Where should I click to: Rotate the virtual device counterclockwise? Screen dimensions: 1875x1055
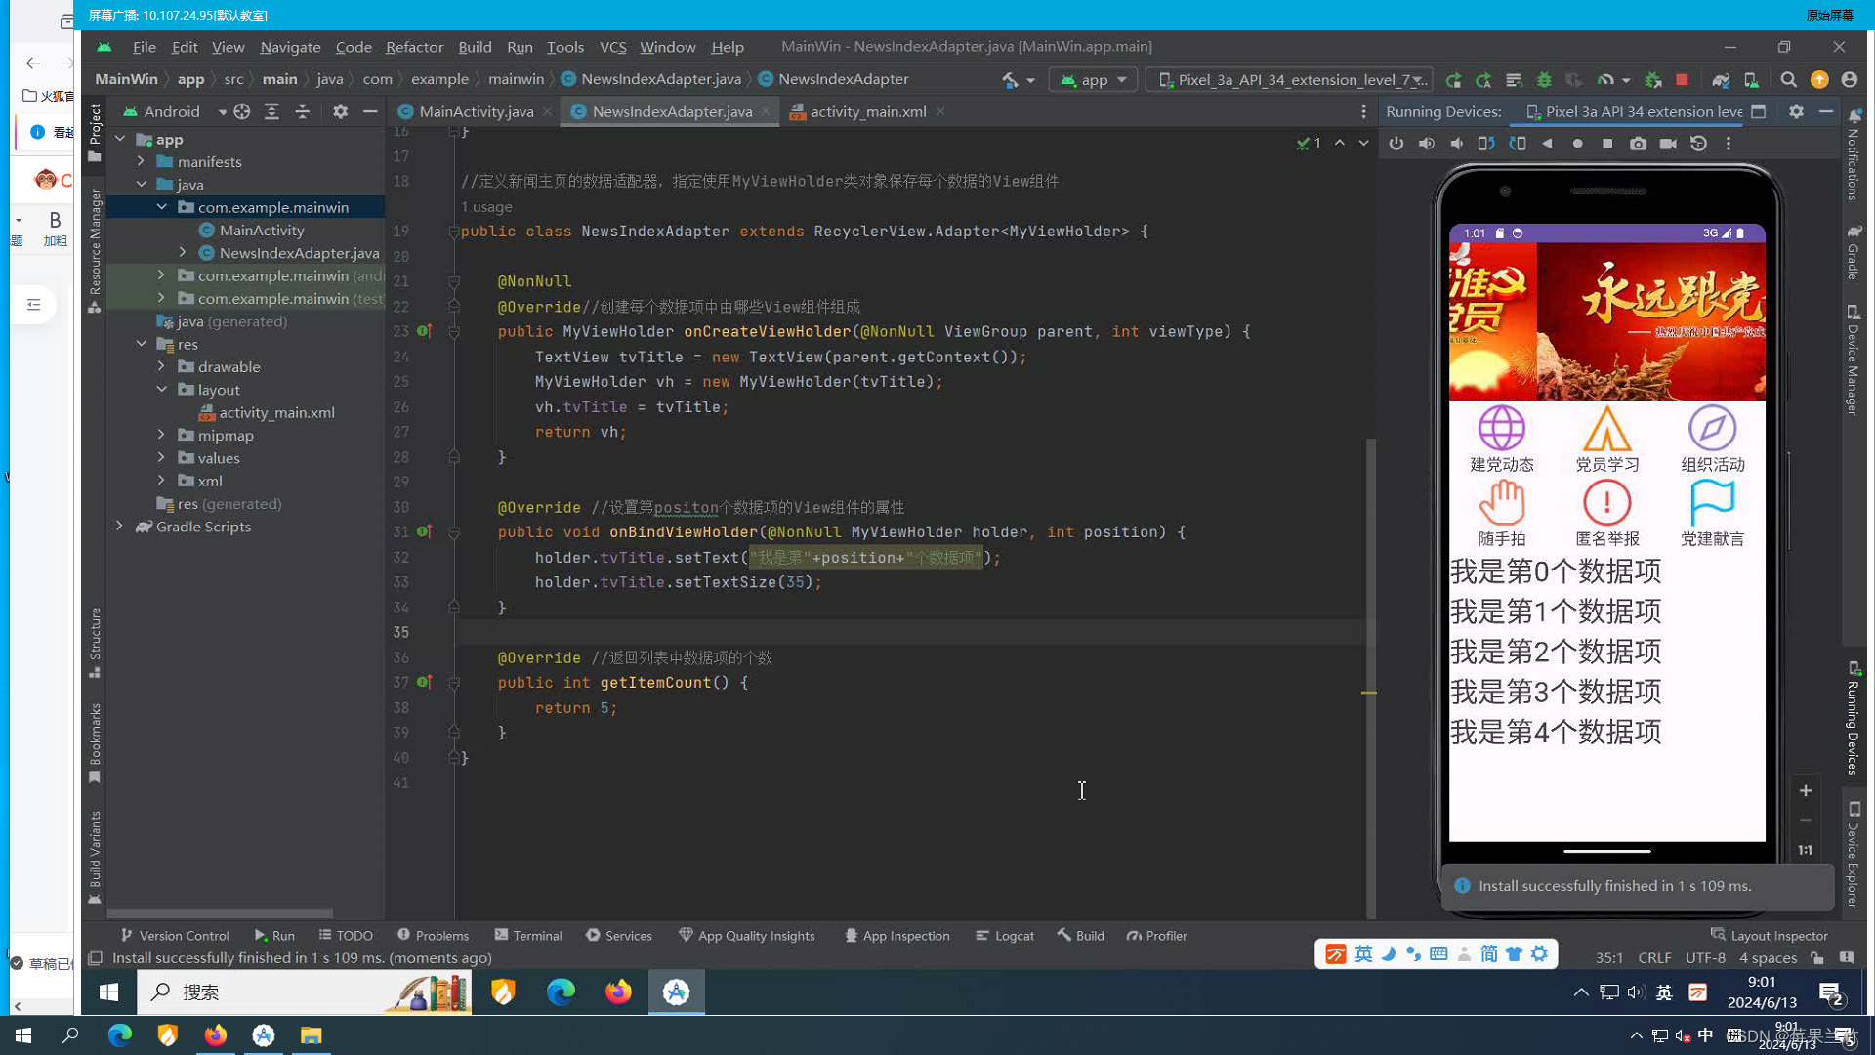coord(1485,144)
